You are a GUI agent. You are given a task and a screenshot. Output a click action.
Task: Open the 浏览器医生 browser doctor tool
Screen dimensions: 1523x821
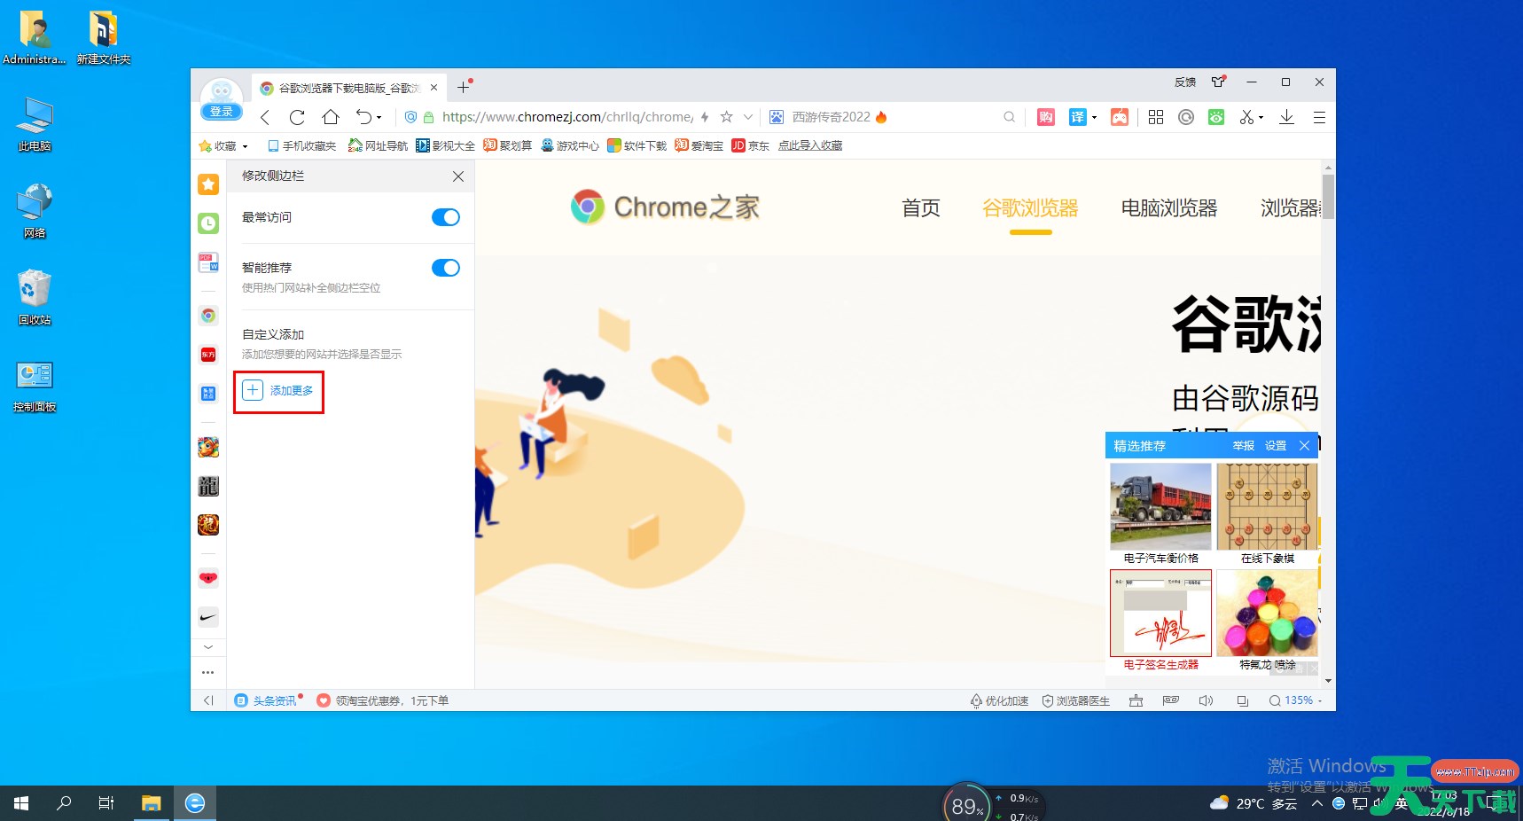1075,700
